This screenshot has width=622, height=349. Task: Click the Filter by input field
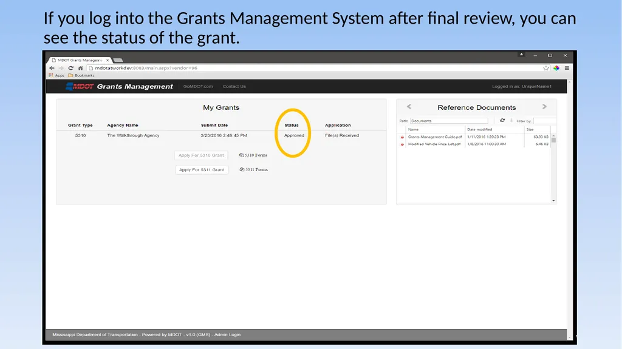coord(545,121)
